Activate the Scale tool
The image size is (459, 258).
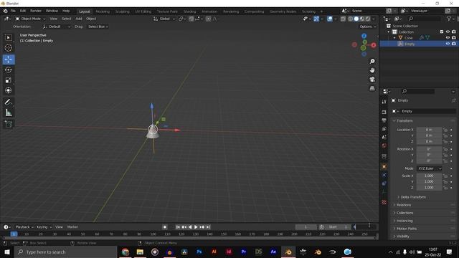pos(8,80)
